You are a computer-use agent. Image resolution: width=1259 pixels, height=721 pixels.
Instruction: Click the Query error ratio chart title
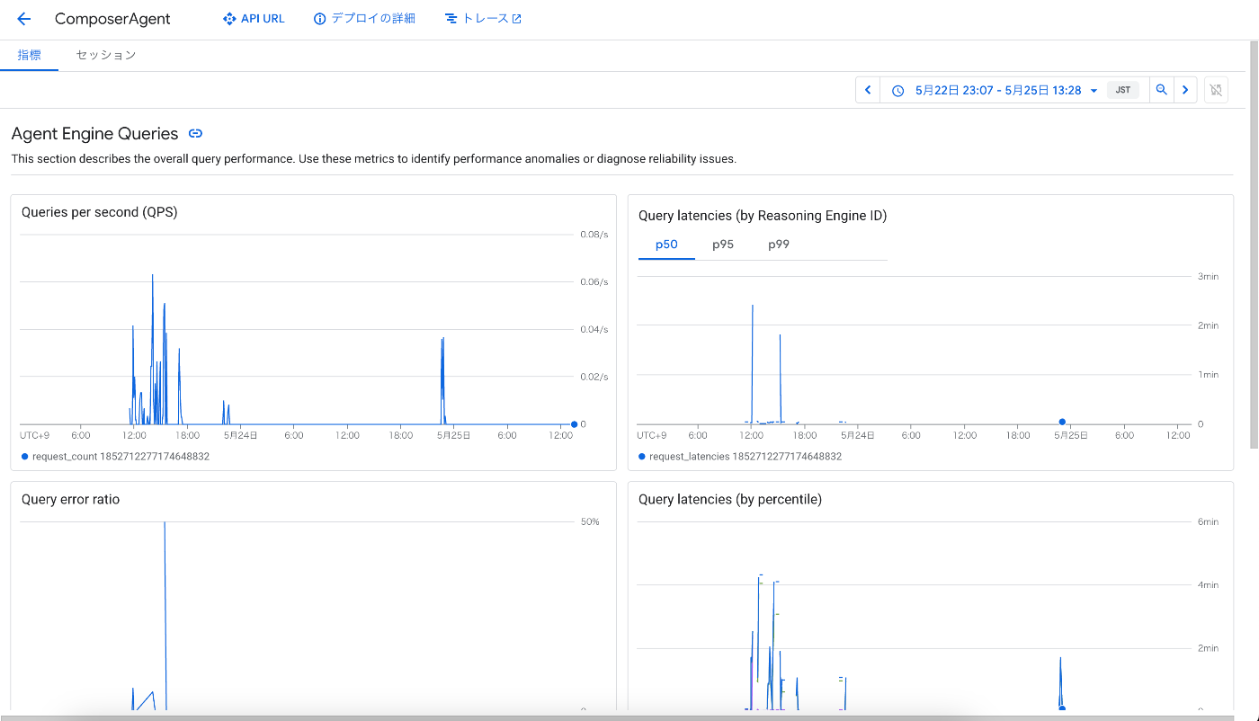pos(70,499)
